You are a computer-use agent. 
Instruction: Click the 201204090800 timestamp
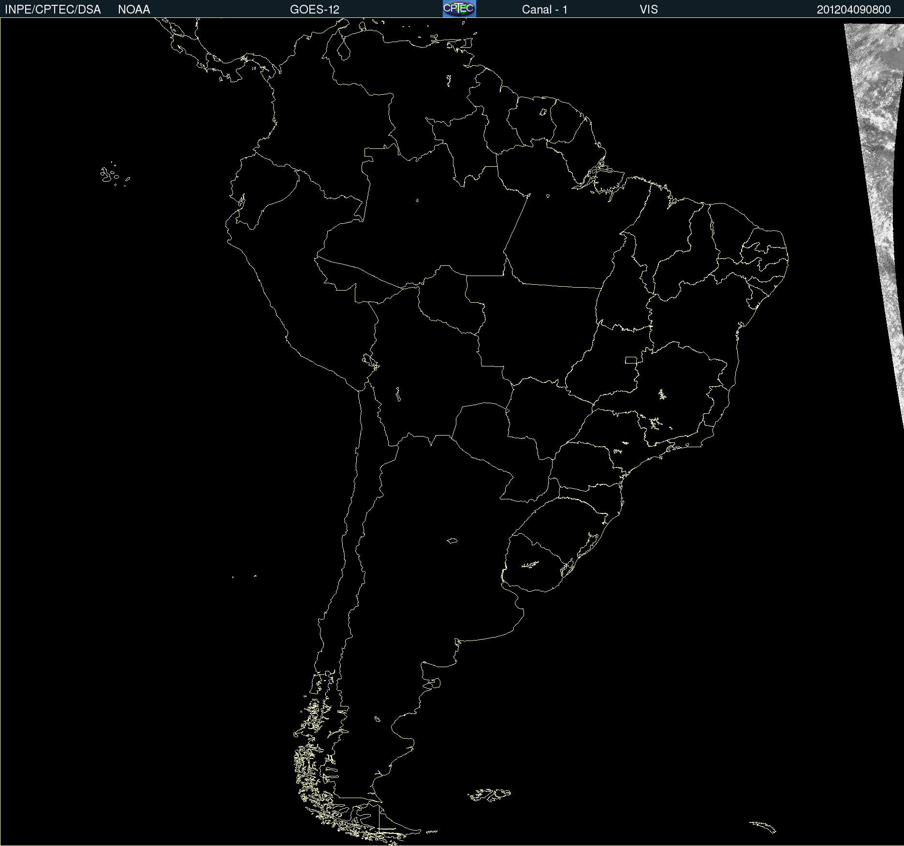click(854, 10)
